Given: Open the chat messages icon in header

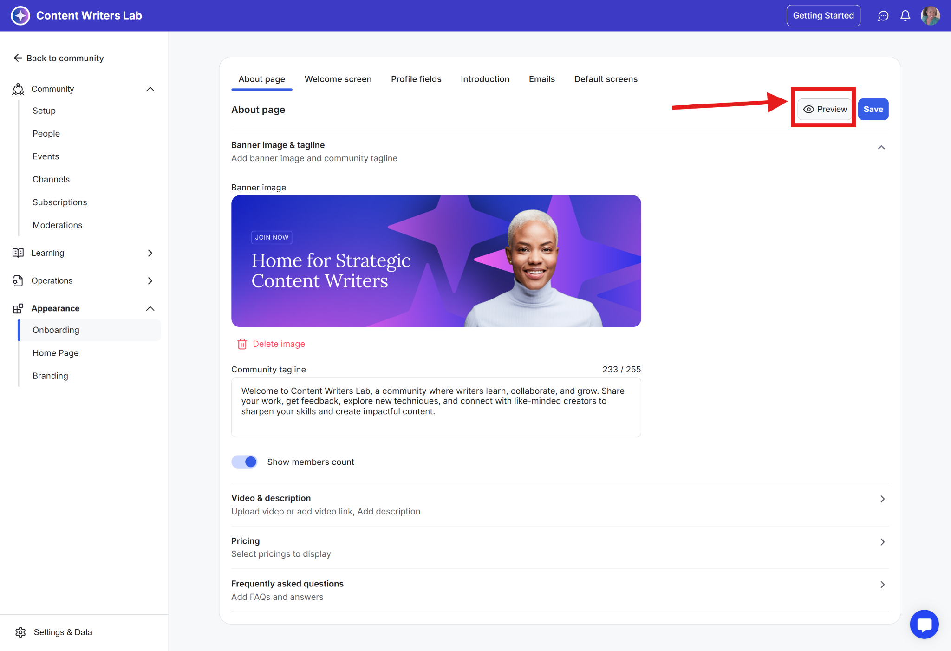Looking at the screenshot, I should coord(883,16).
